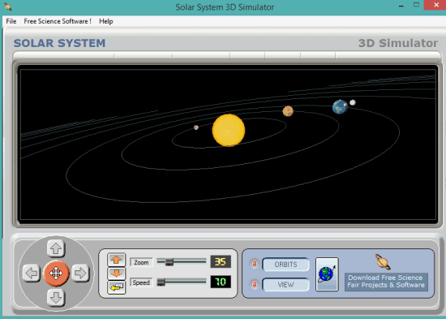This screenshot has width=446, height=319.
Task: Click the left arrow navigation button
Action: (32, 274)
